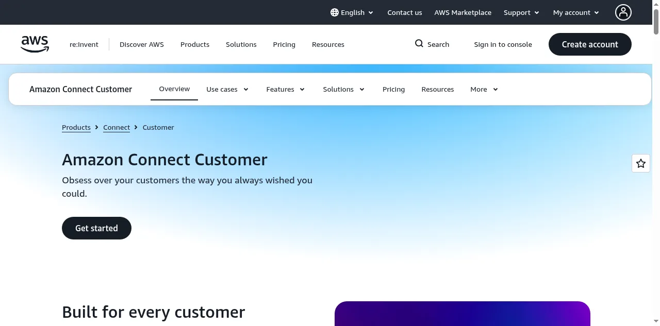The width and height of the screenshot is (660, 326).
Task: Click the Amazon Connect Customer nav title
Action: pyautogui.click(x=80, y=89)
